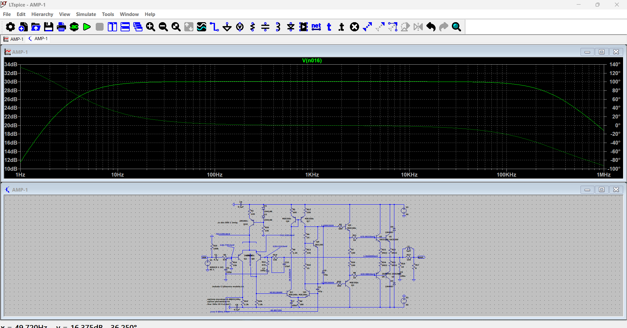Click the Move tool icon
This screenshot has width=627, height=328.
(380, 27)
